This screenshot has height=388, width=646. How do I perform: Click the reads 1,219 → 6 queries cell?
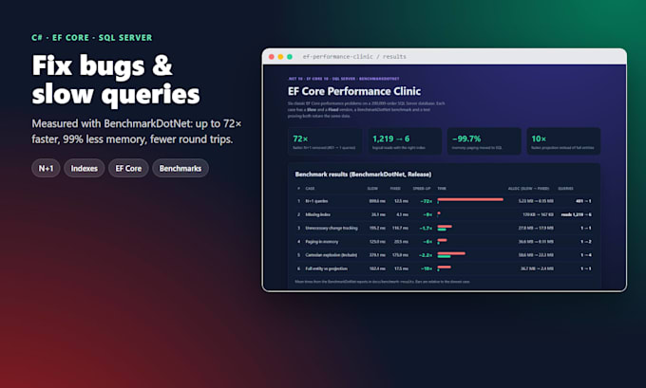(x=576, y=214)
